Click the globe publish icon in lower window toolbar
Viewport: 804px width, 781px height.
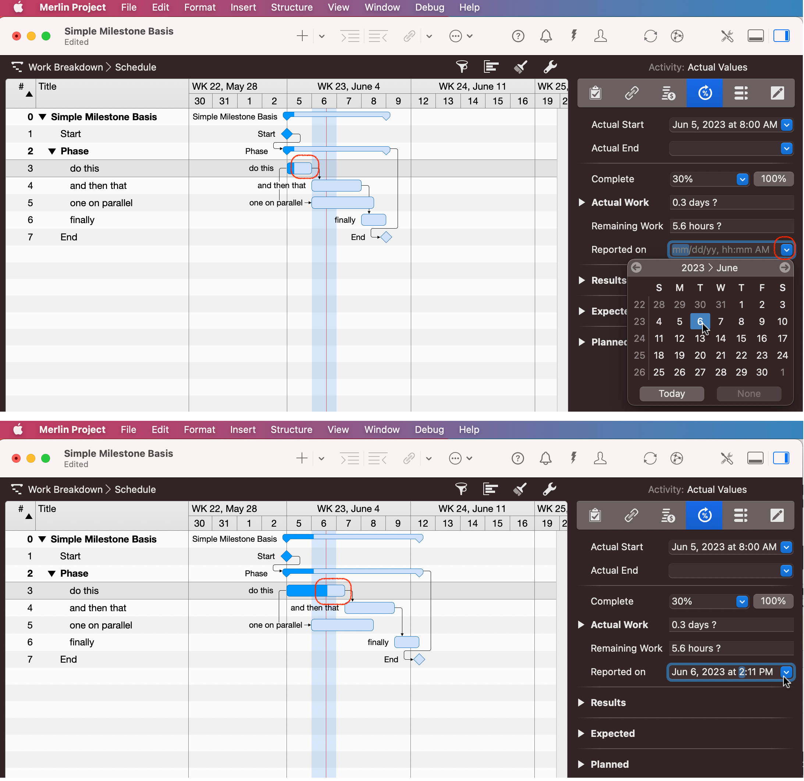click(677, 459)
